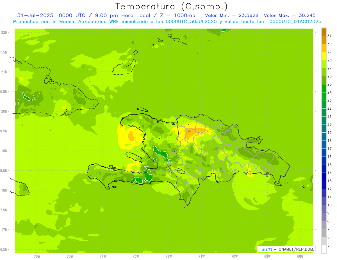
Task: Select the valid-until time "0000UTC_01AGO2025"
Action: [295, 21]
